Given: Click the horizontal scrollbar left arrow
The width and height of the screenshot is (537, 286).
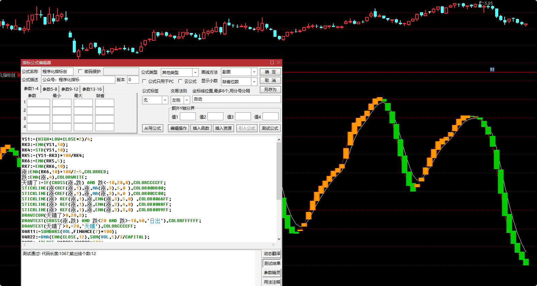Looking at the screenshot, I should pyautogui.click(x=24, y=245).
